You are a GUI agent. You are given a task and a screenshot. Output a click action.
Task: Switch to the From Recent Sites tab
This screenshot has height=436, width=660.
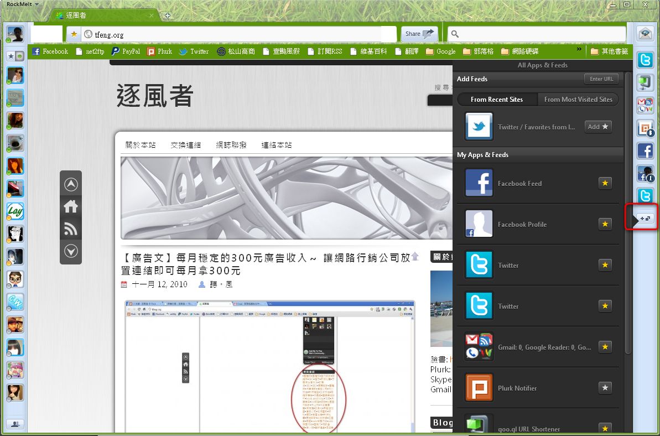click(497, 100)
